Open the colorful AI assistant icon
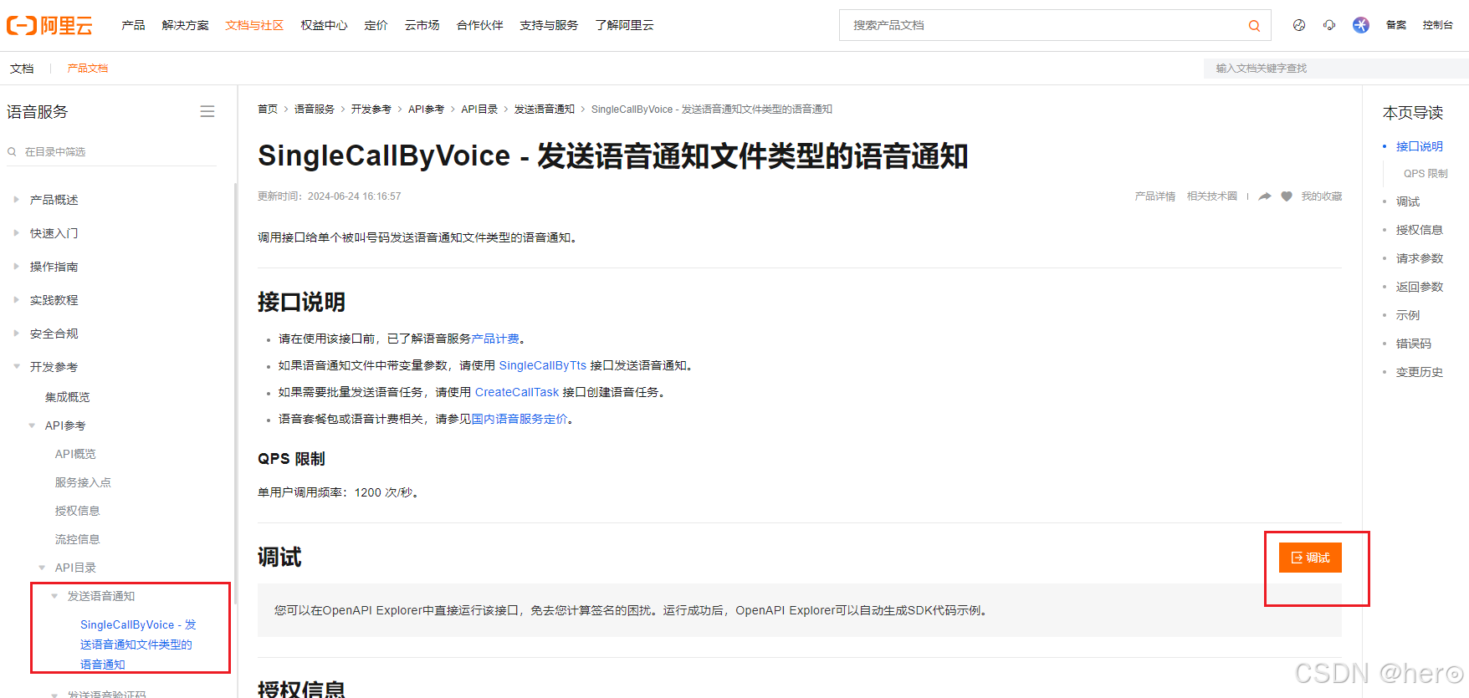This screenshot has width=1469, height=698. [x=1361, y=25]
